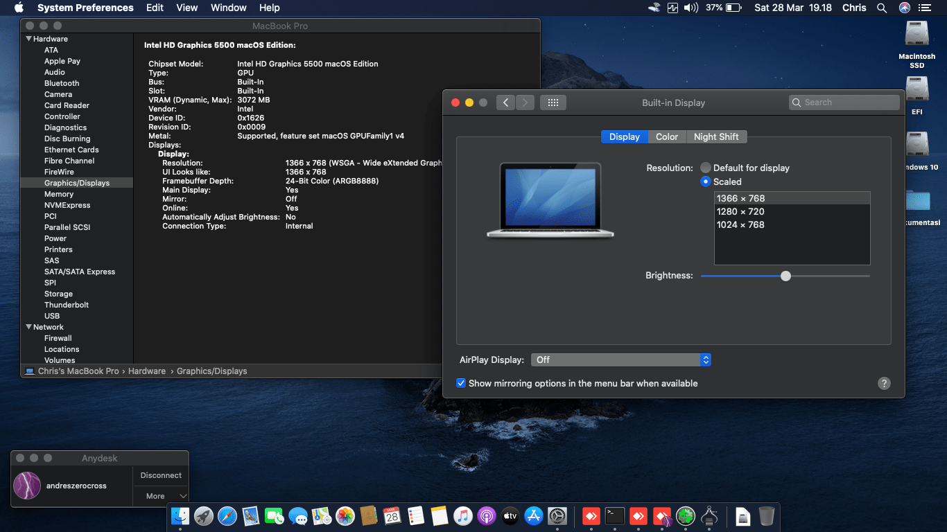Click the back arrow in Built-in Display
Viewport: 947px width, 532px height.
(x=505, y=103)
